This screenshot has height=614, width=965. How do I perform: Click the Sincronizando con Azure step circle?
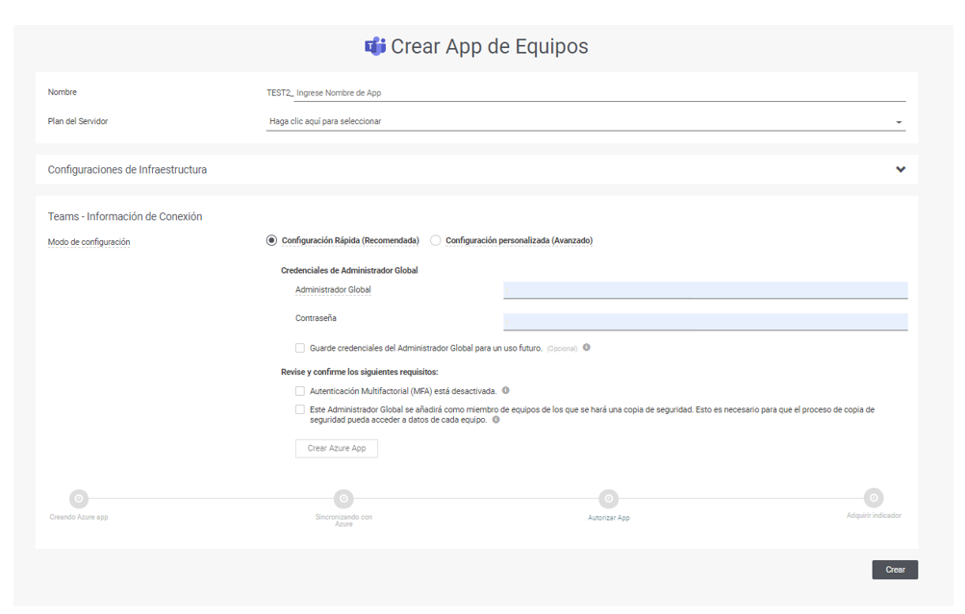point(343,499)
